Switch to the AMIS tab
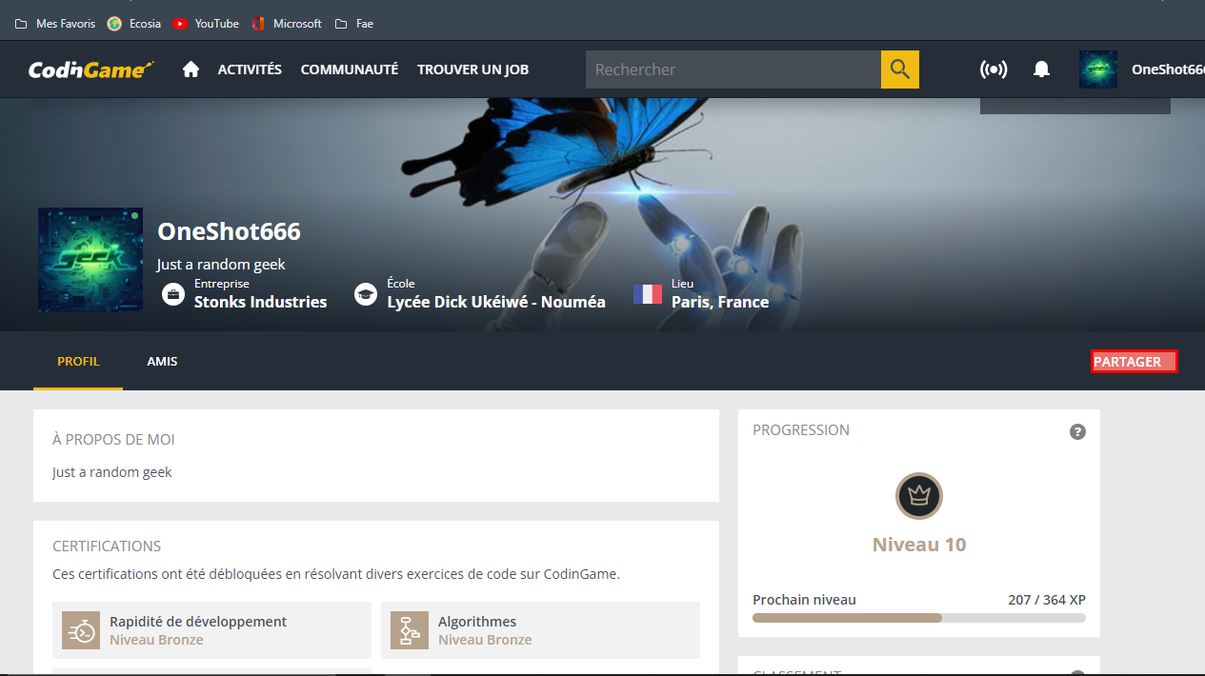Image resolution: width=1205 pixels, height=676 pixels. coord(162,362)
